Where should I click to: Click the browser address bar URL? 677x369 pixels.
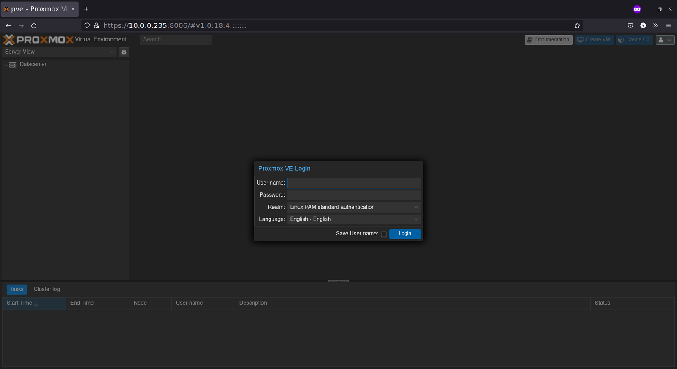175,26
